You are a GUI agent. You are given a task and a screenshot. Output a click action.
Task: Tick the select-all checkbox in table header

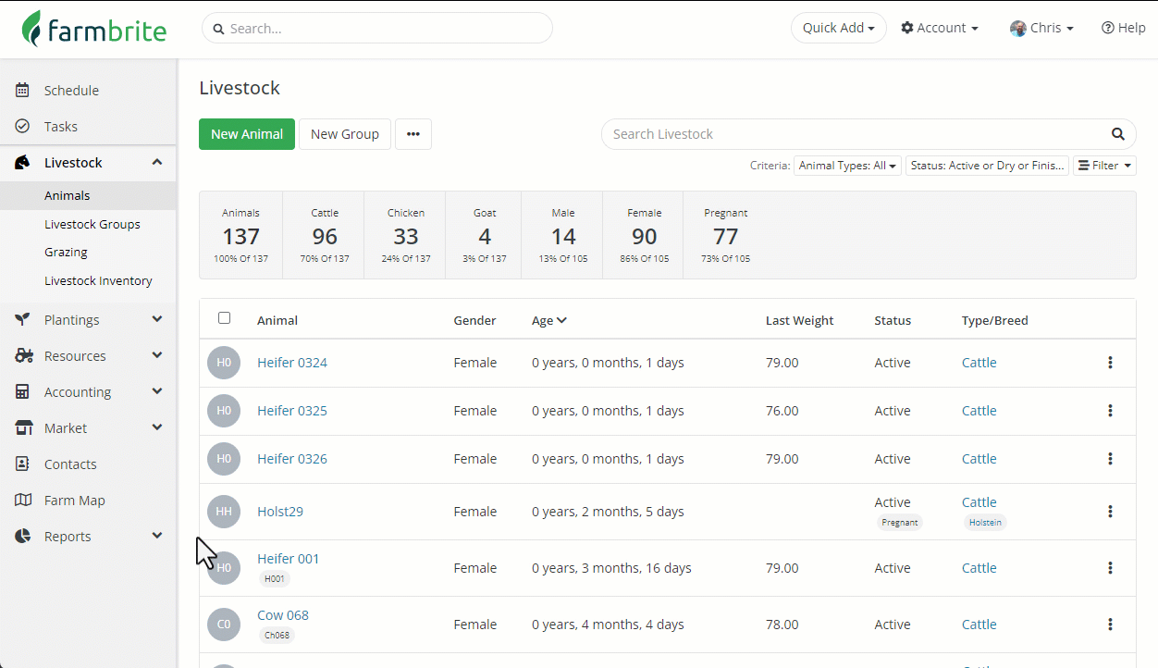[x=224, y=318]
